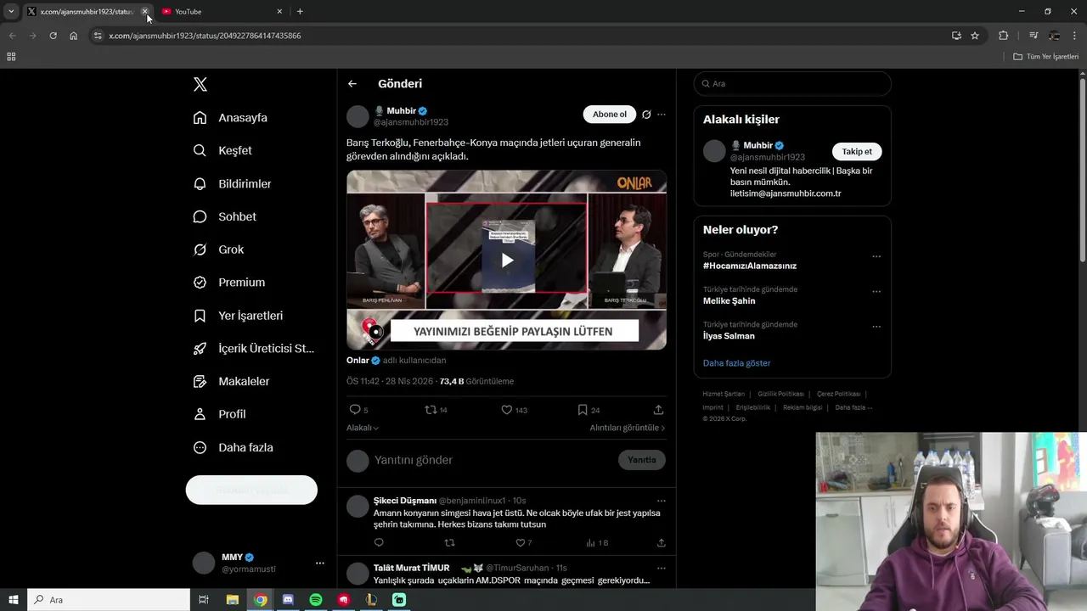Image resolution: width=1087 pixels, height=611 pixels.
Task: Repost Şikeci Düşmanı's reply
Action: (450, 543)
